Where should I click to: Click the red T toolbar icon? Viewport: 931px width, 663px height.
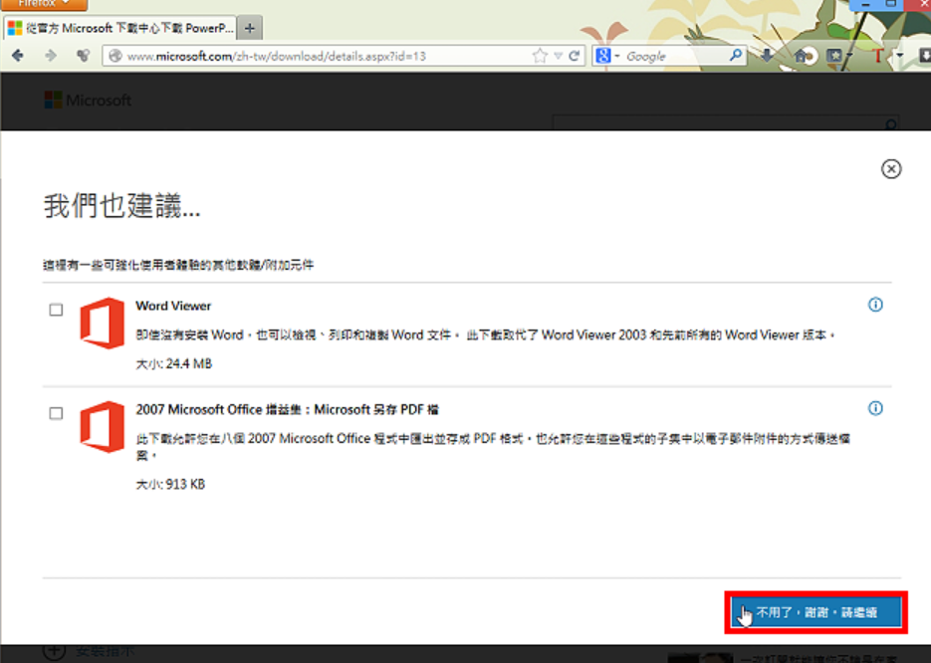tap(878, 56)
